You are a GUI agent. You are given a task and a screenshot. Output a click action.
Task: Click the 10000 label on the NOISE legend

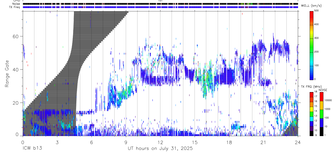click(x=328, y=100)
